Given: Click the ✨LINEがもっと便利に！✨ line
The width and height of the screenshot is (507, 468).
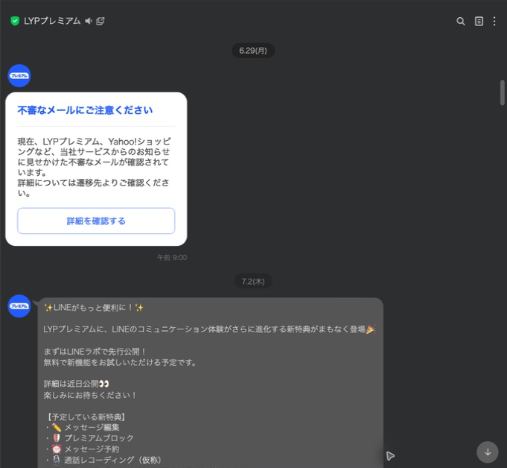Looking at the screenshot, I should point(94,308).
